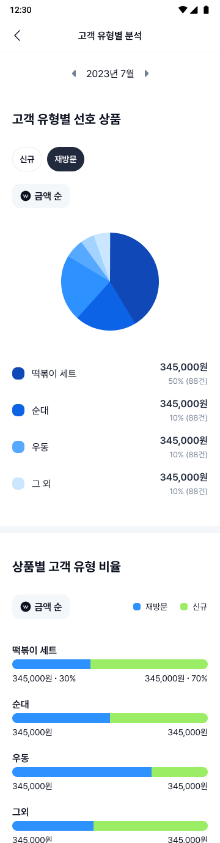The height and width of the screenshot is (843, 220).
Task: Click the 떡볶이 세트 dark blue legend swatch
Action: (x=18, y=373)
